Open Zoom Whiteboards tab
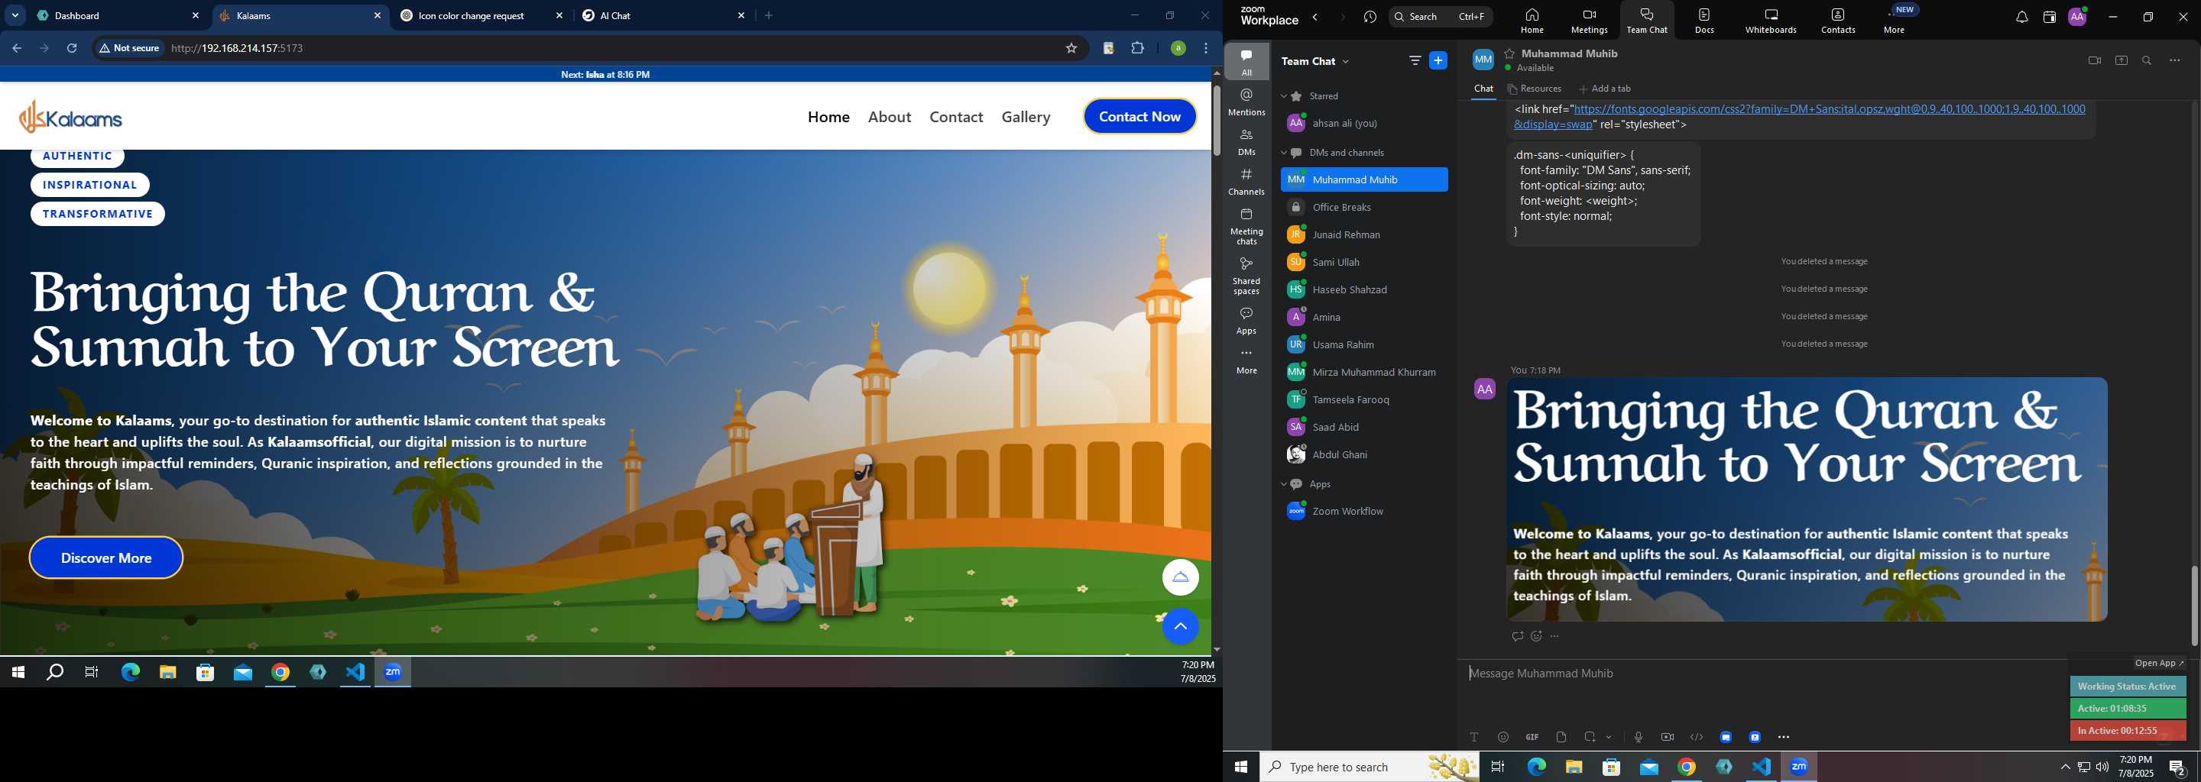 click(1771, 21)
